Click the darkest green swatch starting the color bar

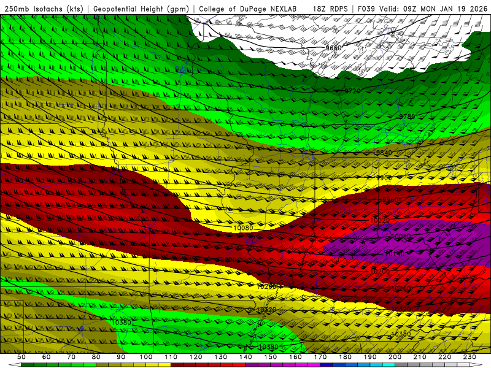point(28,365)
